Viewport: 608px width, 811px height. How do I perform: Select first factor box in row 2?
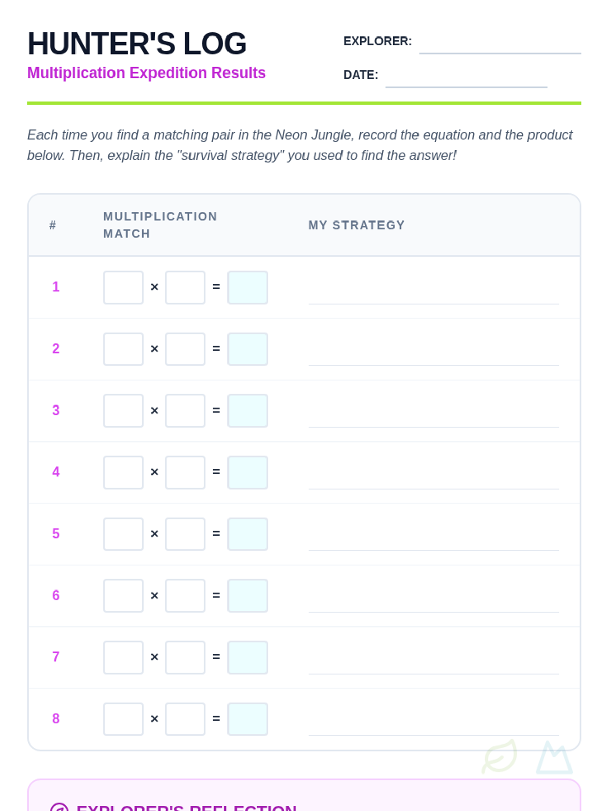[x=124, y=349]
